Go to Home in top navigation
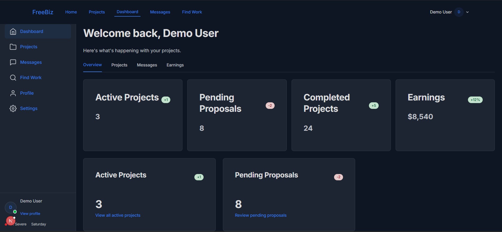 pos(71,12)
